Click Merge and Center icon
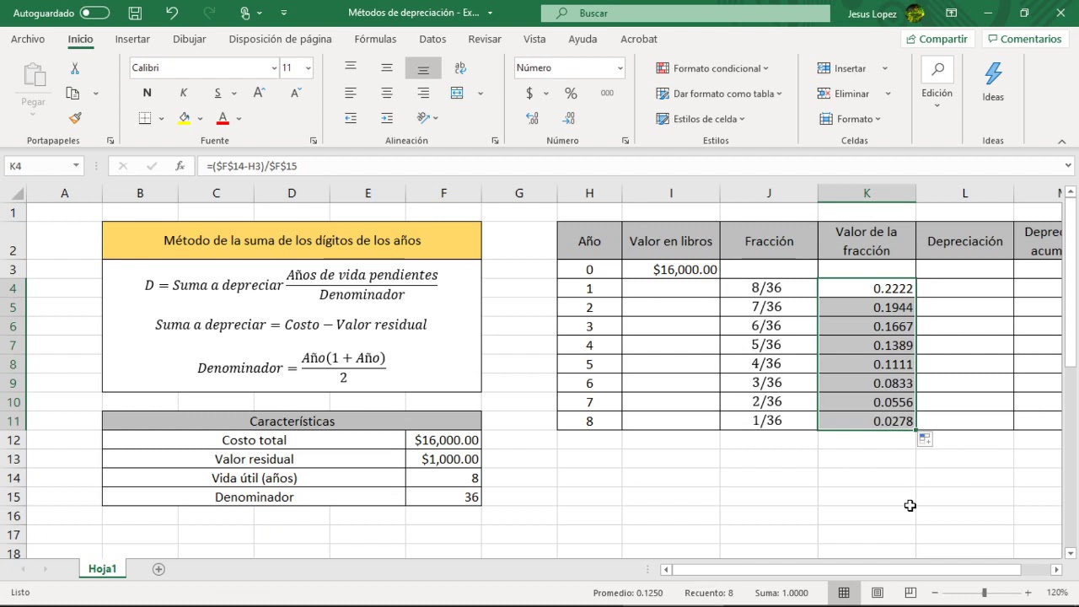Screen dimensions: 1079x607 (x=457, y=94)
